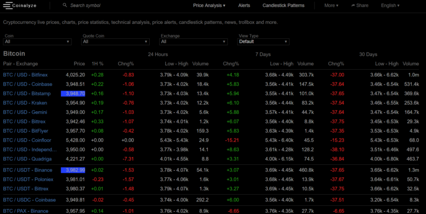Click the 7 Days group header
Image resolution: width=426 pixels, height=214 pixels.
263,54
